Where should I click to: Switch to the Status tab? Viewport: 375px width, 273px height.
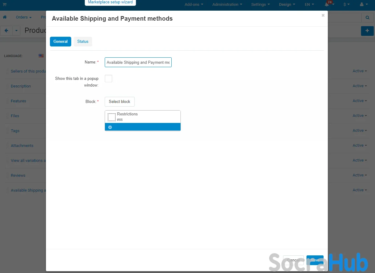point(83,42)
